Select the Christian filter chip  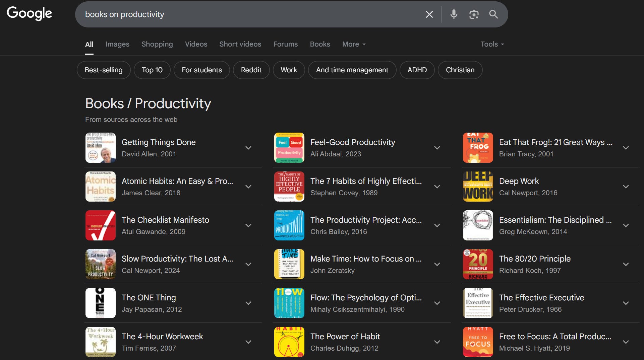click(460, 70)
